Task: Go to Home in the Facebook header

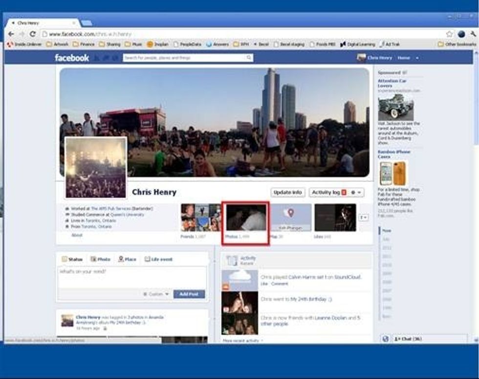Action: click(404, 58)
